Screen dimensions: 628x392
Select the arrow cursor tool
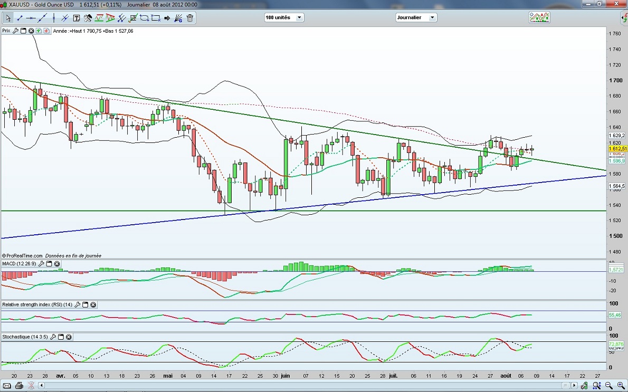(x=8, y=18)
